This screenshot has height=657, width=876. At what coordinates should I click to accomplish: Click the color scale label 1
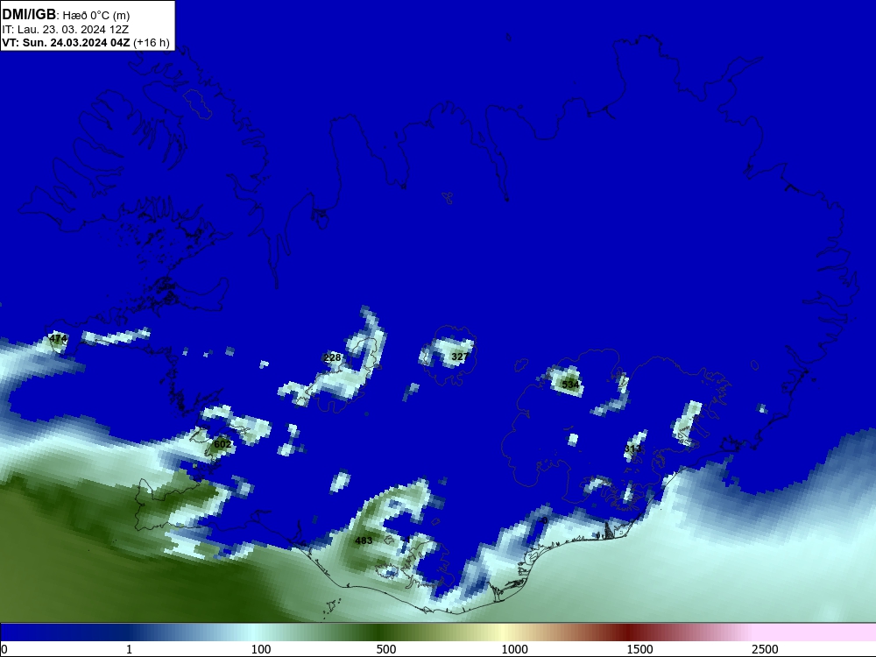[x=129, y=649]
